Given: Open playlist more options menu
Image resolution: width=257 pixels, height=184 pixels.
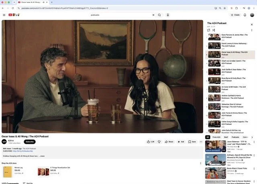Looking at the screenshot, I should tap(252, 30).
